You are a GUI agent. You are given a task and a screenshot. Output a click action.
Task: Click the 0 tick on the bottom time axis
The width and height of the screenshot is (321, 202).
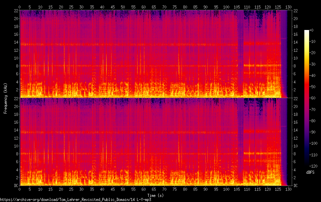[20, 189]
